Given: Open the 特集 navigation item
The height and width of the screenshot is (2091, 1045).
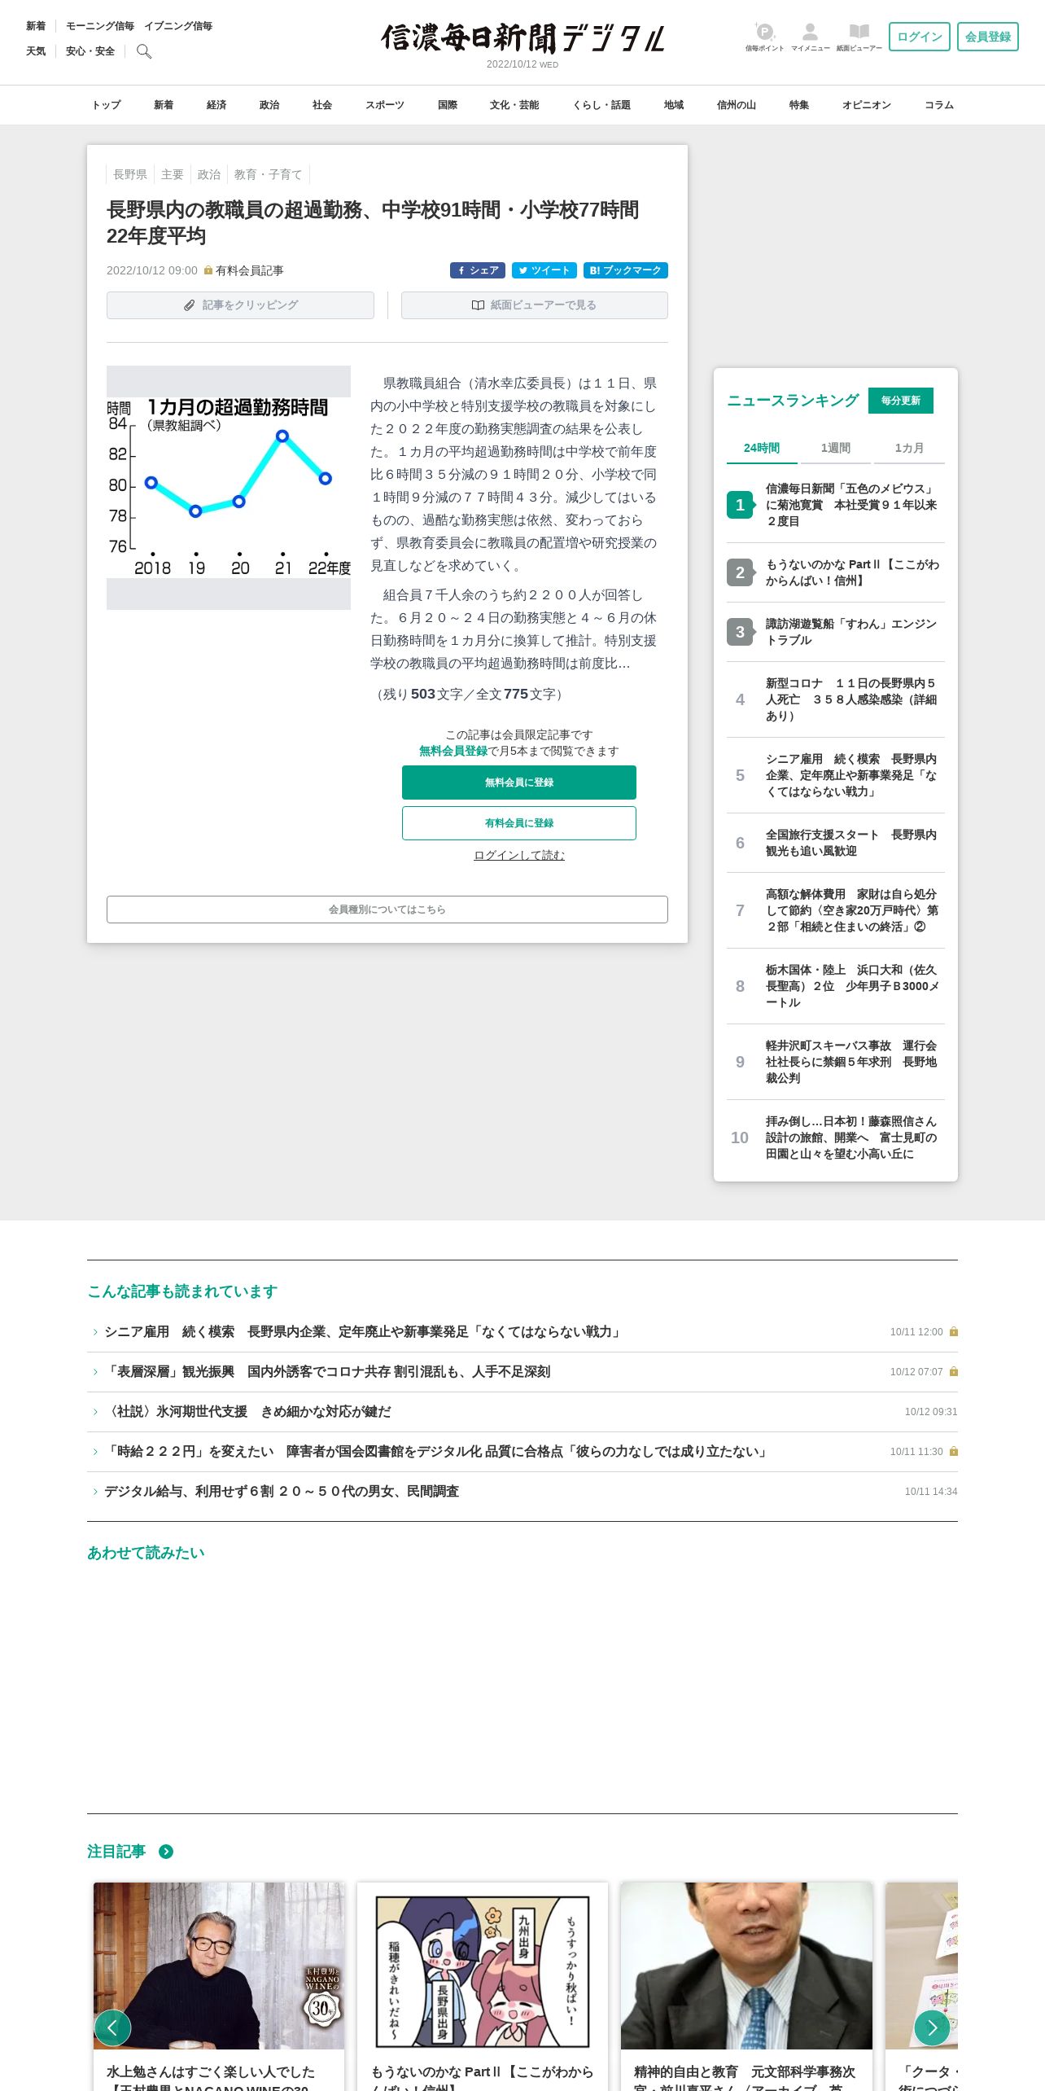Looking at the screenshot, I should 799,105.
